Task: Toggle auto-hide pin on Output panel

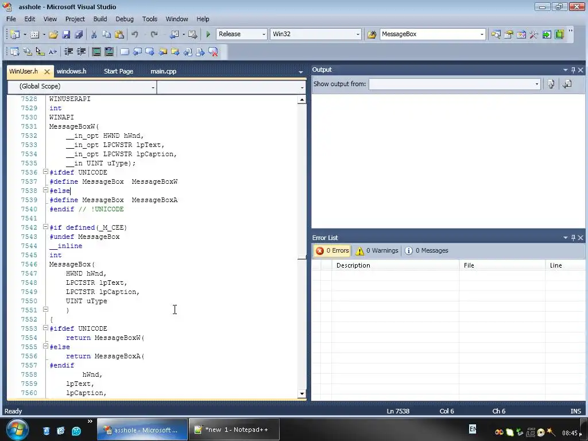Action: tap(573, 69)
